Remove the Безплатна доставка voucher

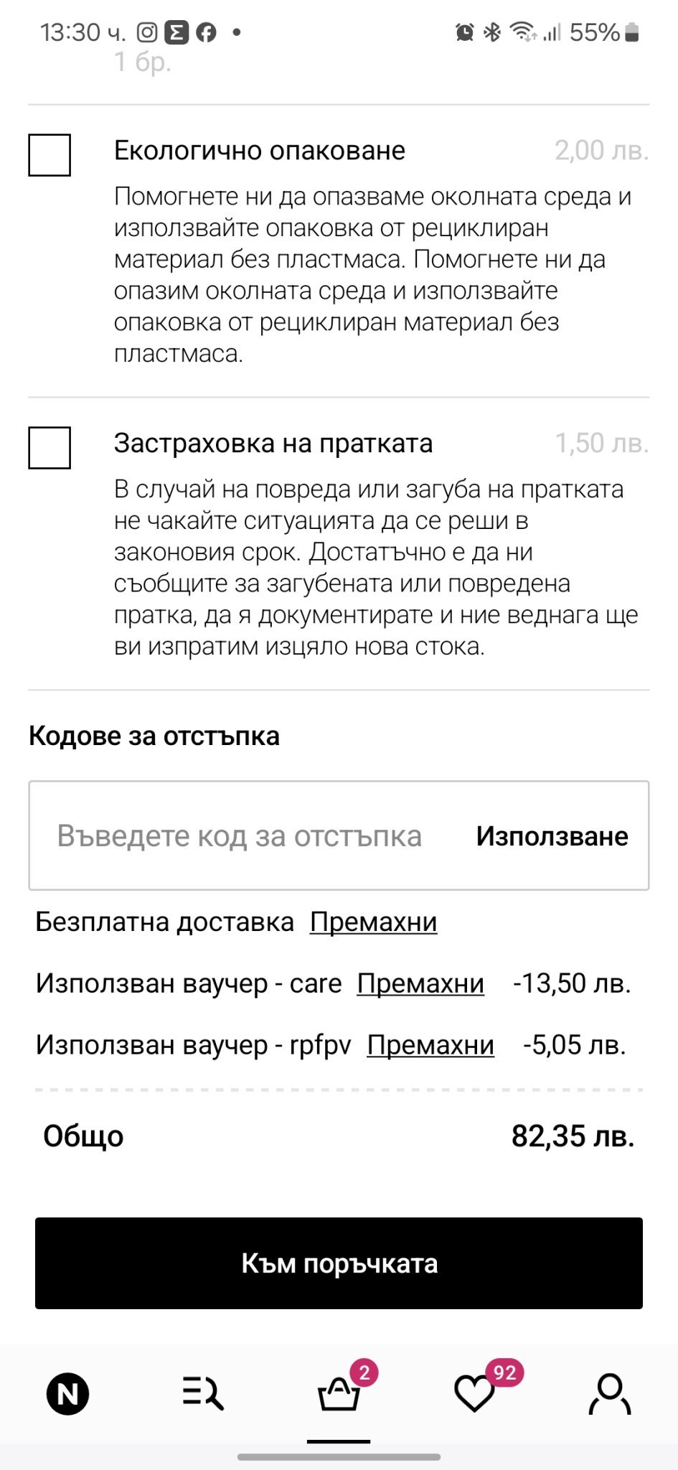click(x=373, y=922)
